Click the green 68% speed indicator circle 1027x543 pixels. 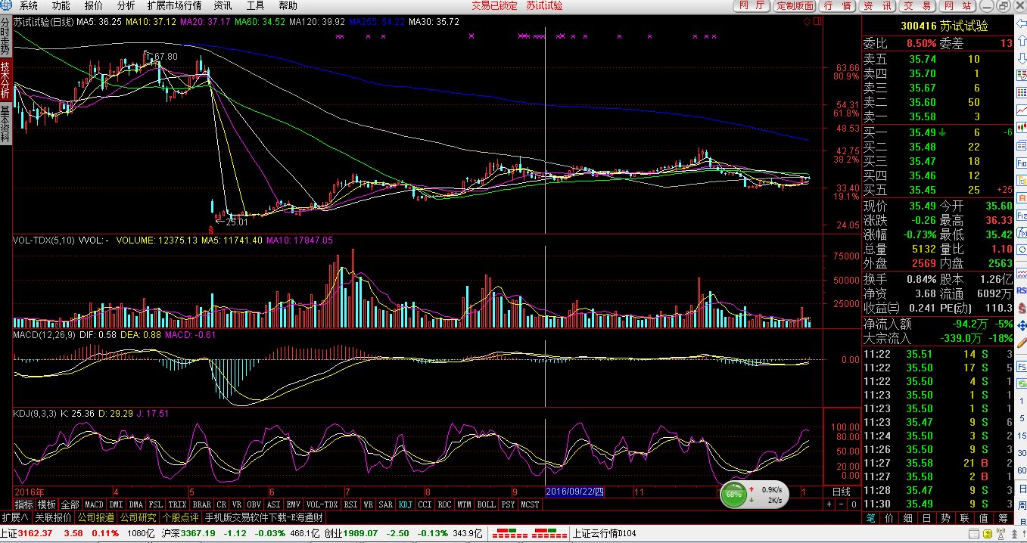(733, 495)
